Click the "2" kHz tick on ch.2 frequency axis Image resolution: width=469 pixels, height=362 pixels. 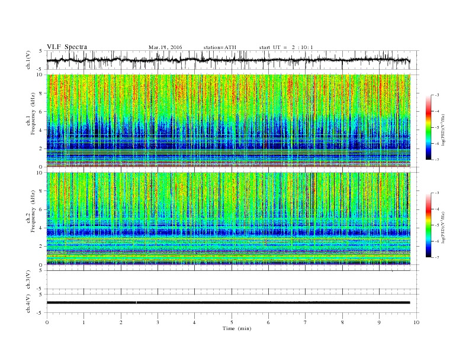pyautogui.click(x=41, y=247)
